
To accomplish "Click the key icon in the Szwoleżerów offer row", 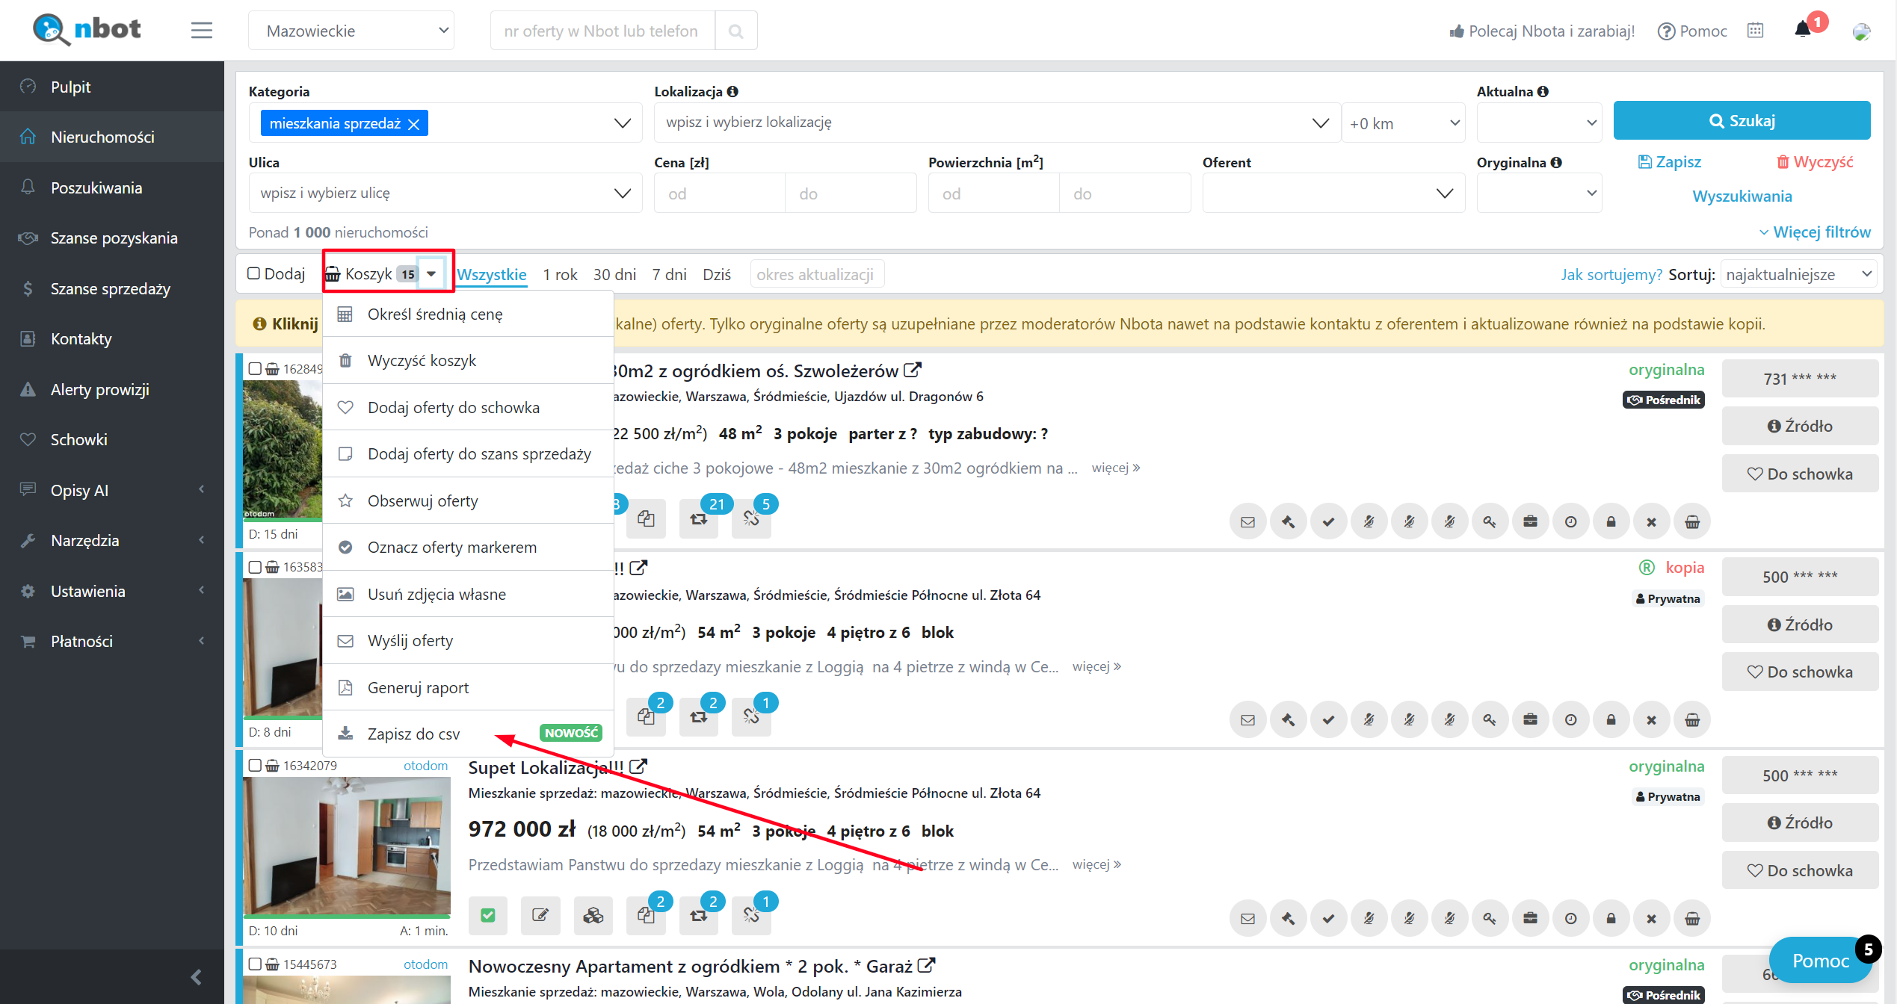I will (x=1490, y=521).
